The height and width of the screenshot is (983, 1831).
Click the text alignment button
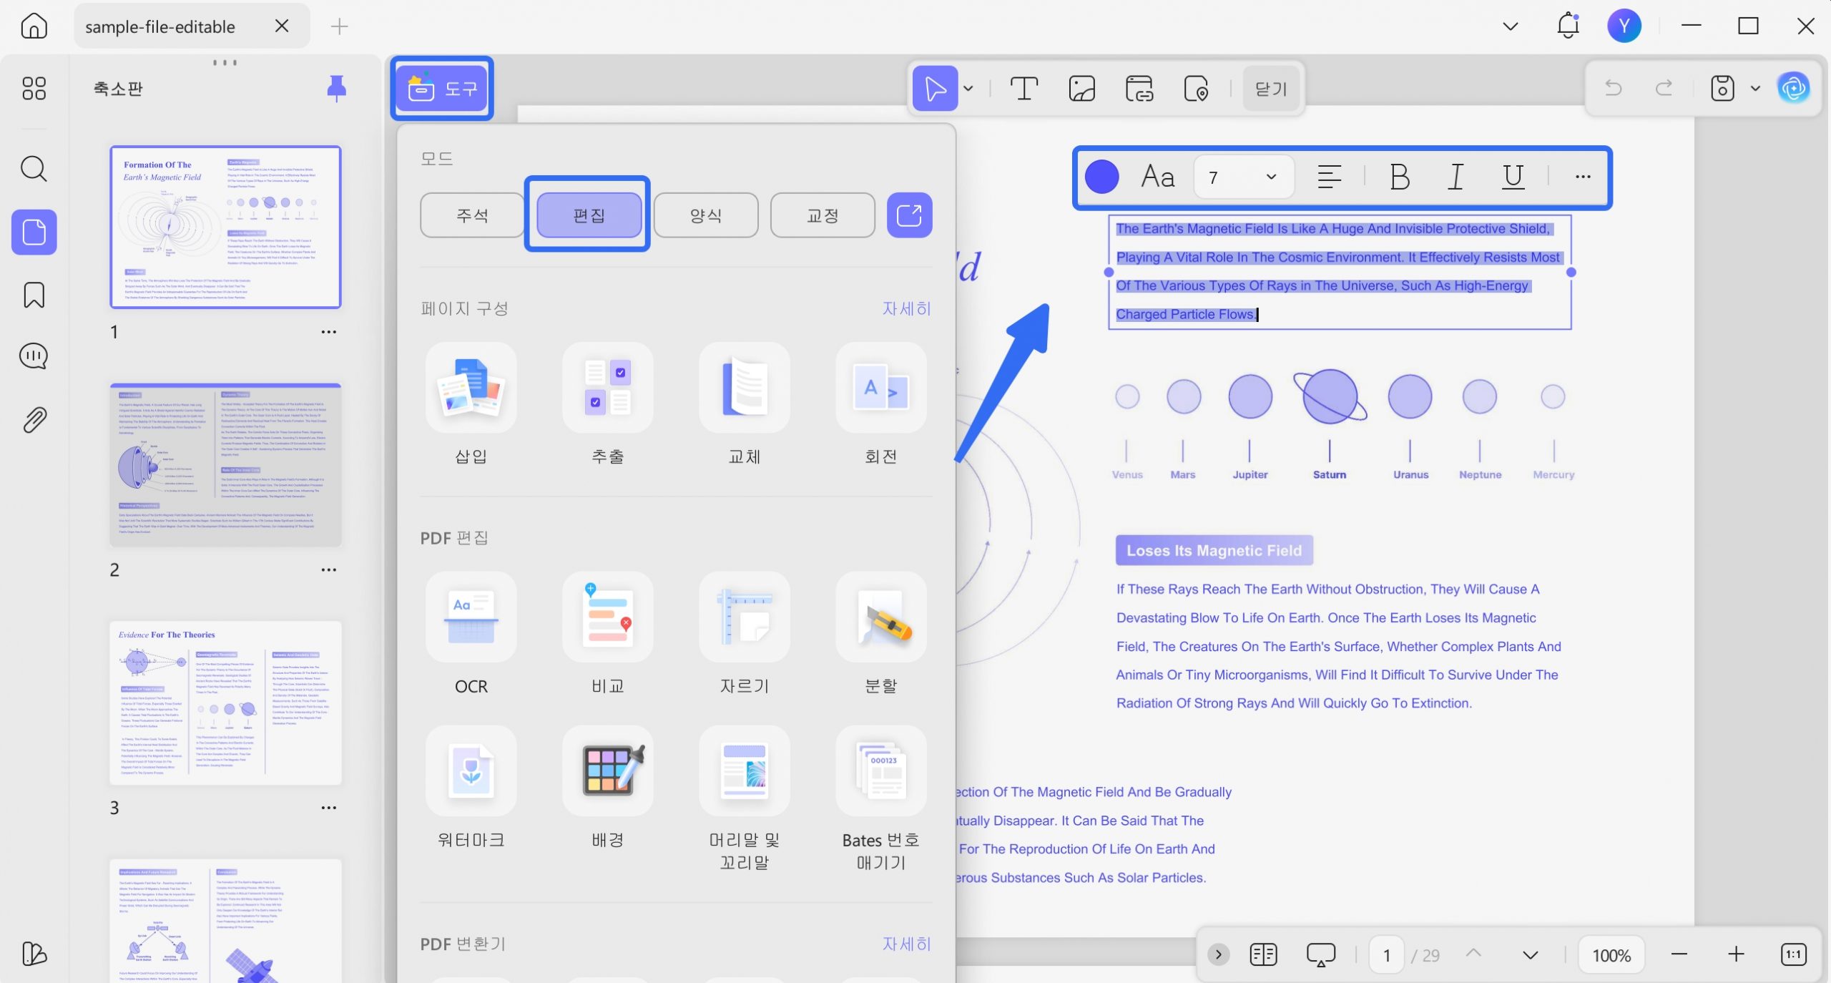pos(1329,177)
